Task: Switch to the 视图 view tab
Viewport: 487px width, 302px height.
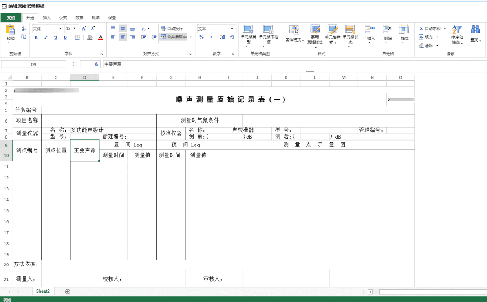Action: (95, 18)
